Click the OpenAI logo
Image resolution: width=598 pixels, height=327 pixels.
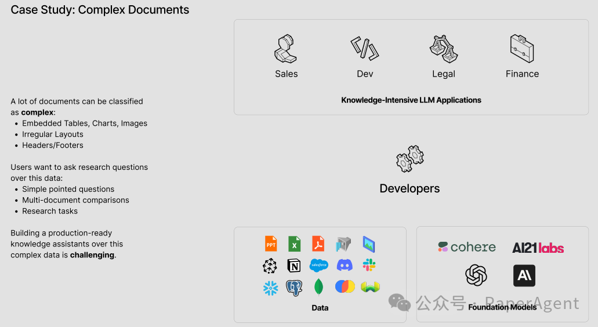click(476, 275)
